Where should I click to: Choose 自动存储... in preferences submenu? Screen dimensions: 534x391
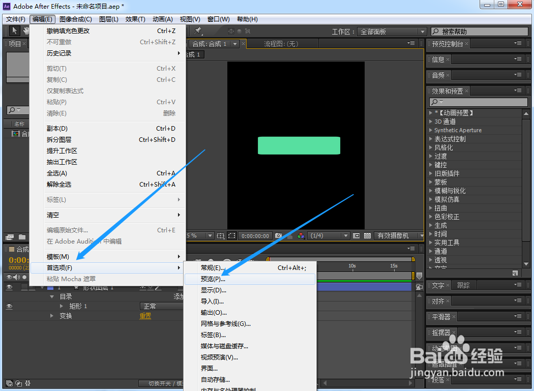(x=250, y=379)
